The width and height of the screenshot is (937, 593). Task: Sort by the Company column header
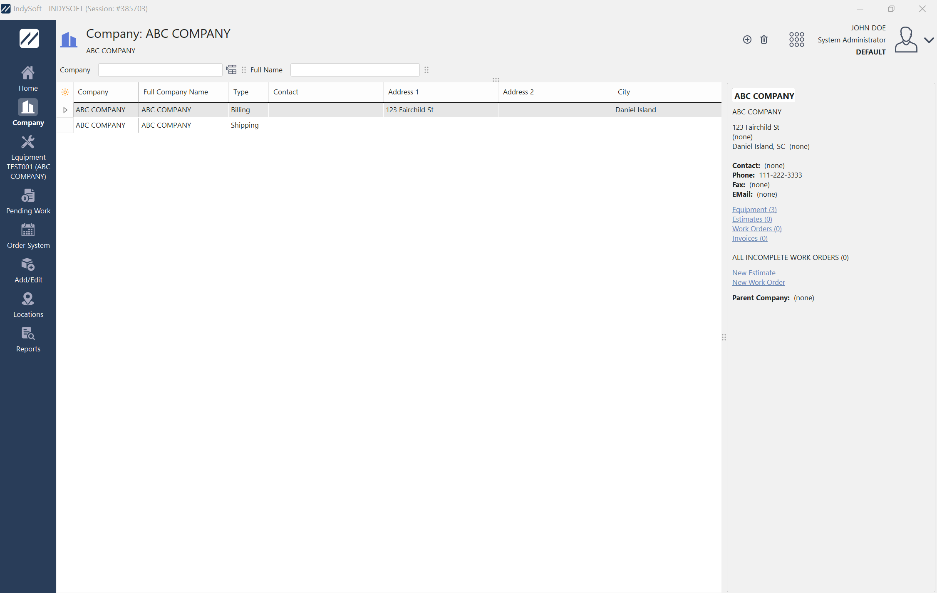pos(106,92)
